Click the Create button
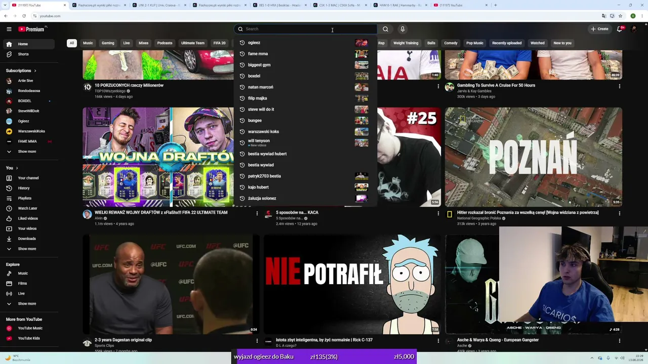This screenshot has height=364, width=648. pyautogui.click(x=599, y=29)
